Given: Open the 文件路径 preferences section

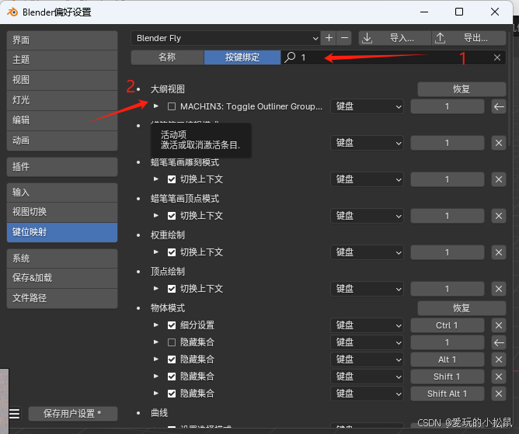Looking at the screenshot, I should (x=62, y=298).
